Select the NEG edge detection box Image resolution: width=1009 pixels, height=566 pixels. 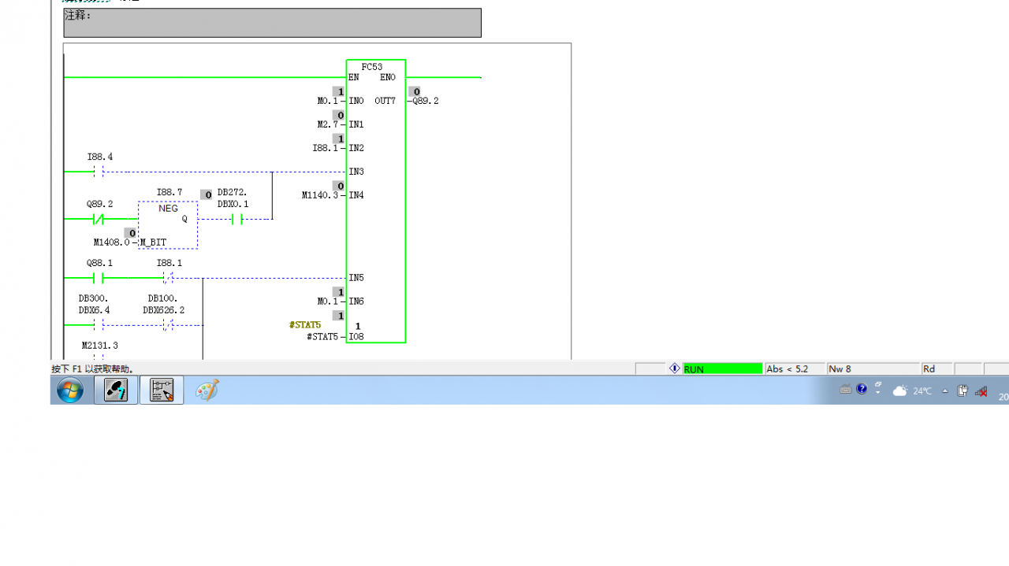click(x=168, y=224)
